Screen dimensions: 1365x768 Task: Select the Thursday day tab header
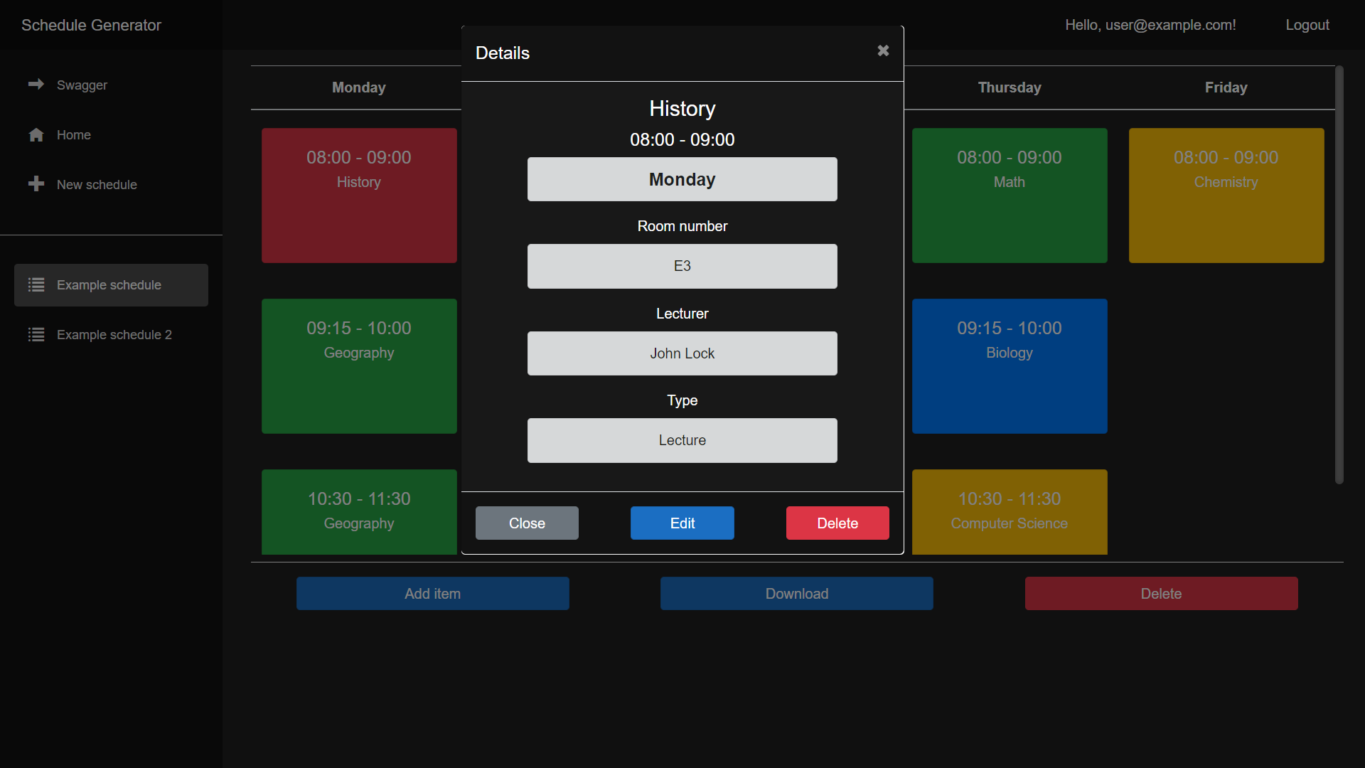coord(1009,87)
